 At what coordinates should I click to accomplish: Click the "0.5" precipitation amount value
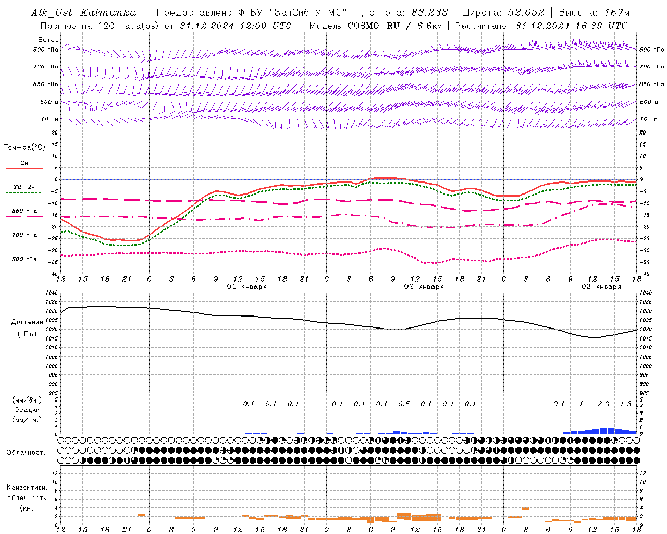point(404,404)
